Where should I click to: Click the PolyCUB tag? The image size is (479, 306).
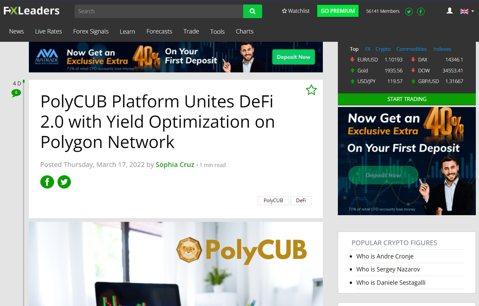click(x=273, y=201)
